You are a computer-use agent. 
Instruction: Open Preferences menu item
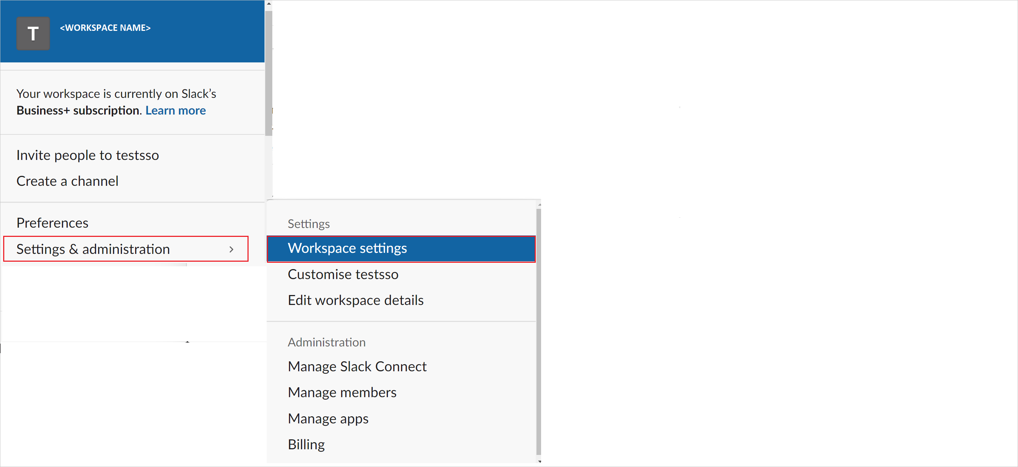point(51,222)
